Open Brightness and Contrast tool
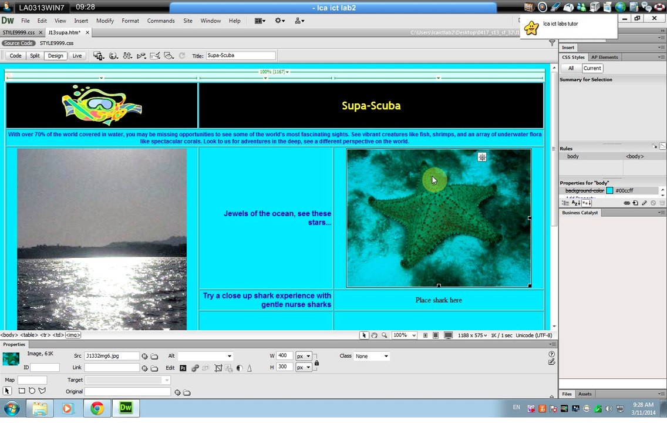This screenshot has width=667, height=423. [239, 368]
